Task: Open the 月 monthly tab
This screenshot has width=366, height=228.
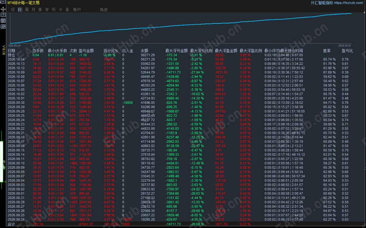Action: coord(33,10)
